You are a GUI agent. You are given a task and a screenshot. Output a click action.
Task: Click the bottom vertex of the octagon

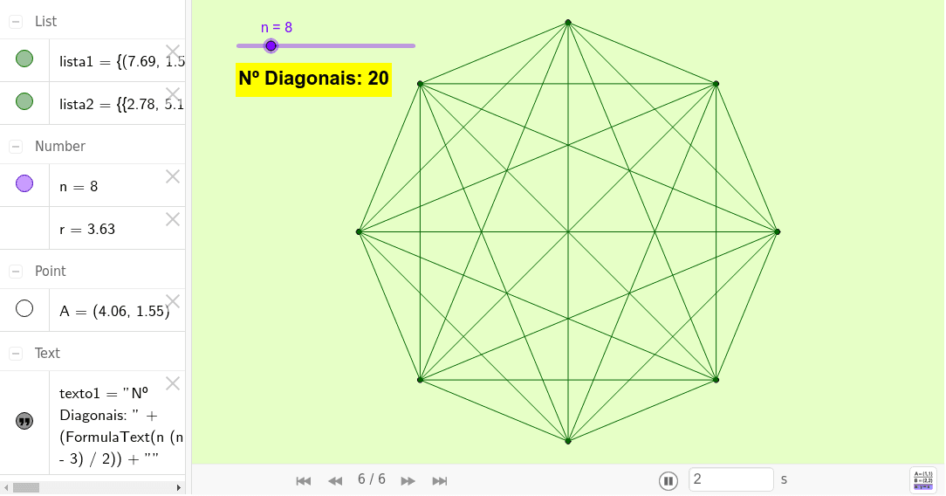pos(568,441)
